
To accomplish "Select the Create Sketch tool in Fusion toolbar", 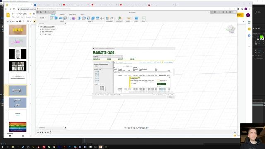I will [52, 18].
